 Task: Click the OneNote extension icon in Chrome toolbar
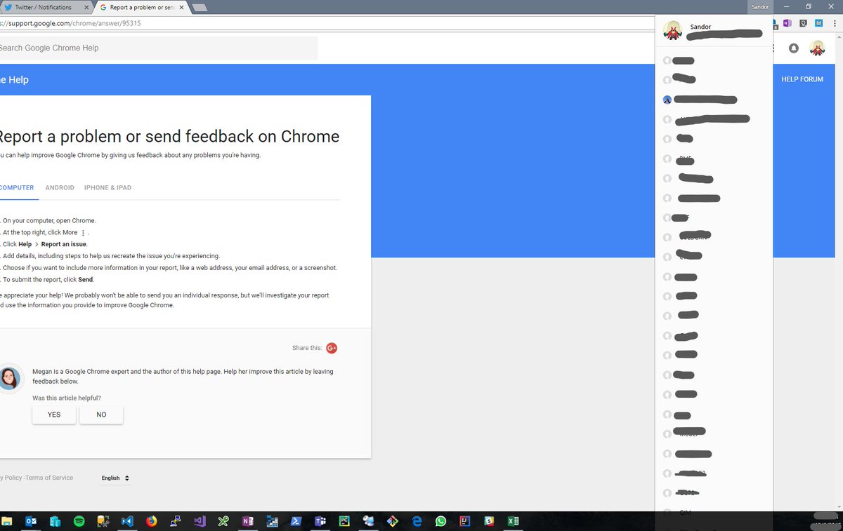787,23
